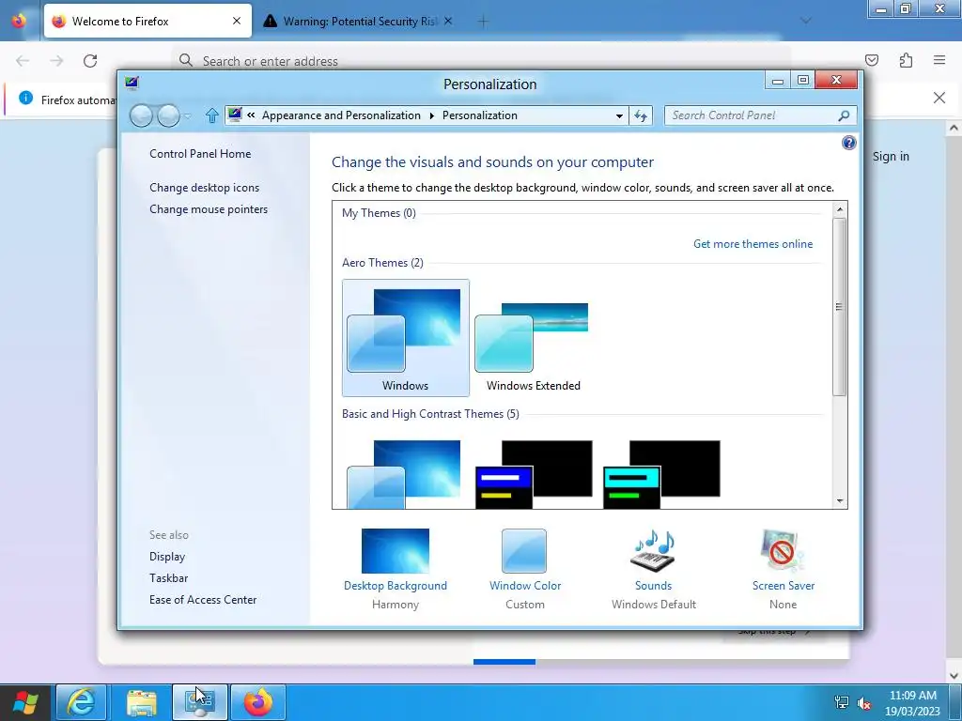Click the themes list scrollbar thumb

[839, 307]
